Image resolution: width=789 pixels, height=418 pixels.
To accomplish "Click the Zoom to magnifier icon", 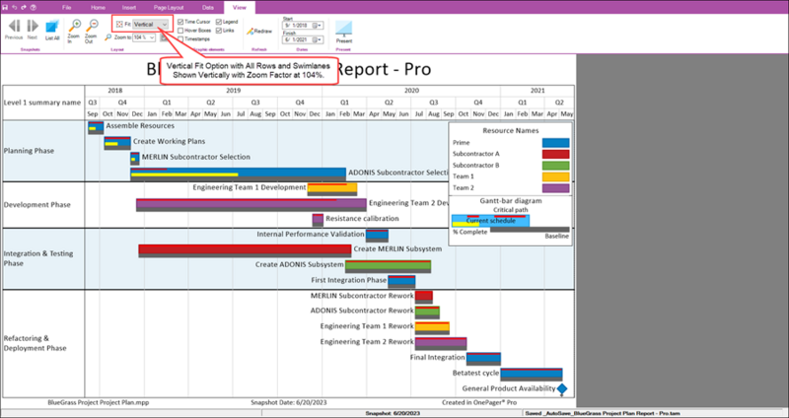I will point(108,37).
